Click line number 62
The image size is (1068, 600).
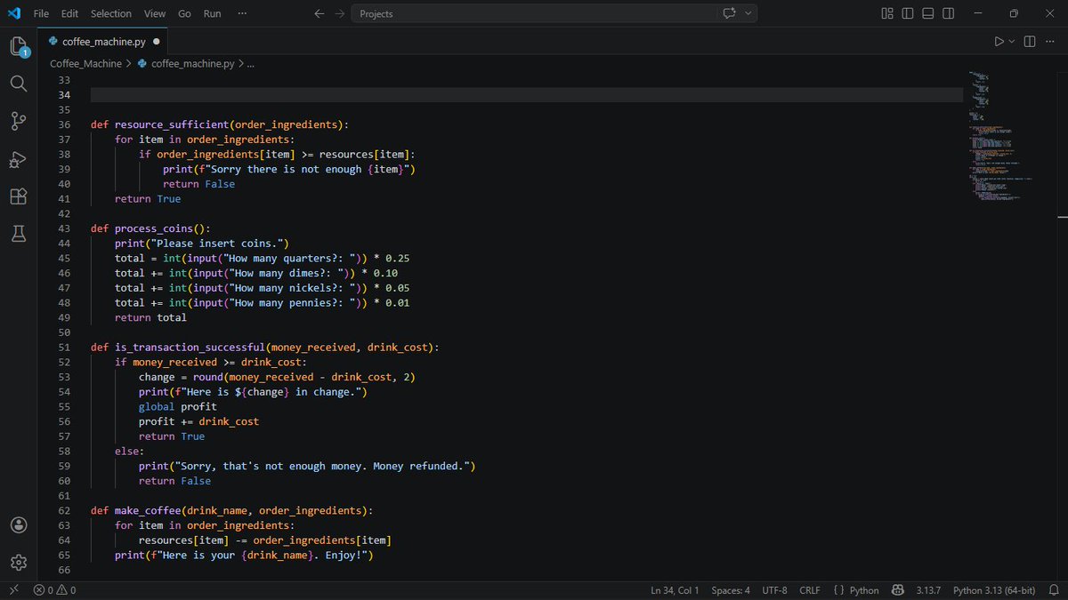(x=63, y=510)
